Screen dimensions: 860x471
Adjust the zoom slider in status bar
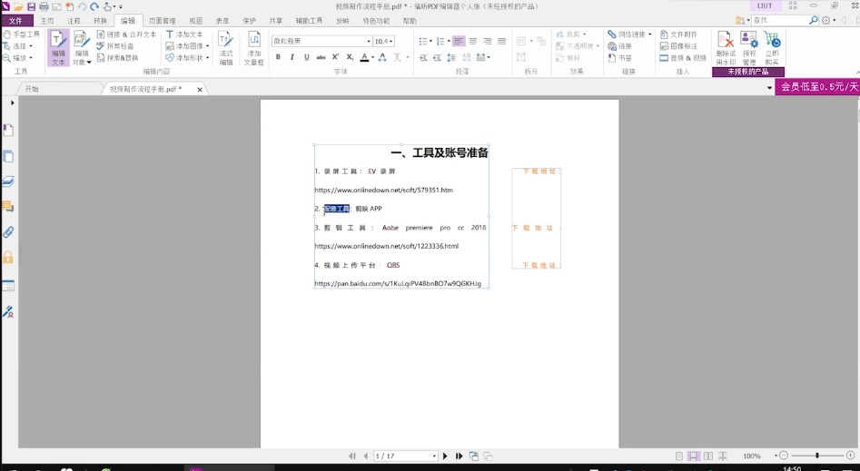pos(816,456)
